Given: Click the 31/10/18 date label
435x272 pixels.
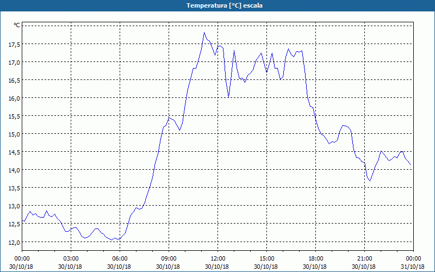Looking at the screenshot, I should click(413, 267).
